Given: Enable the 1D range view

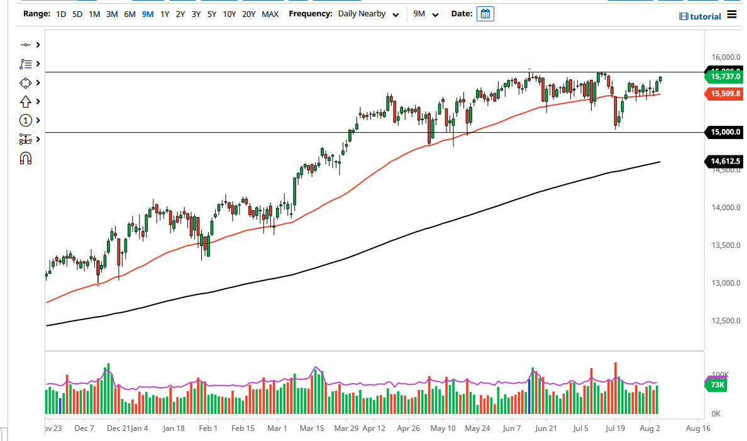Looking at the screenshot, I should coord(60,13).
